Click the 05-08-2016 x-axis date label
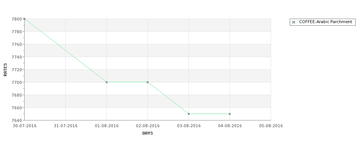 click(271, 126)
